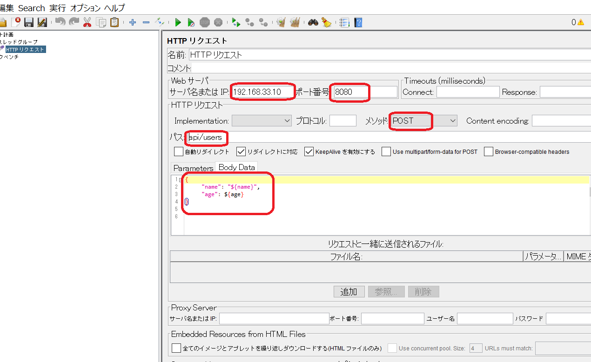Image resolution: width=591 pixels, height=362 pixels.
Task: Open the 実行 menu
Action: pos(58,8)
